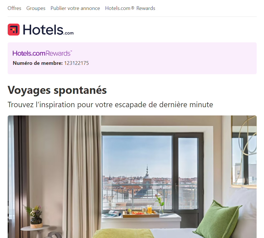The height and width of the screenshot is (238, 264).
Task: Click the Numéro de membre label
Action: pyautogui.click(x=38, y=63)
